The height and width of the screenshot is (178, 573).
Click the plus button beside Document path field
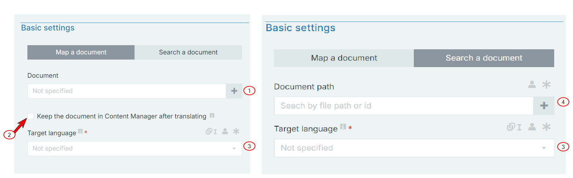pos(544,106)
